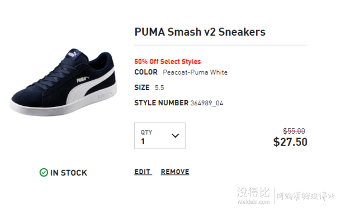Open the PUMA sneaker product thumbnail
The image size is (341, 215).
click(63, 82)
